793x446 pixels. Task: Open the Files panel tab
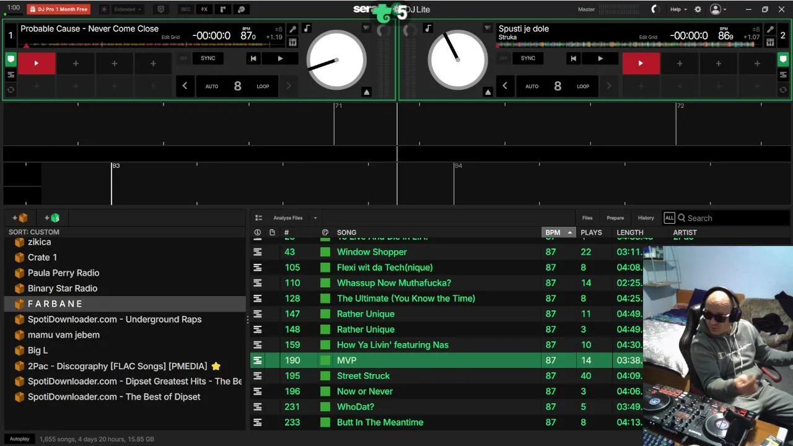tap(587, 218)
